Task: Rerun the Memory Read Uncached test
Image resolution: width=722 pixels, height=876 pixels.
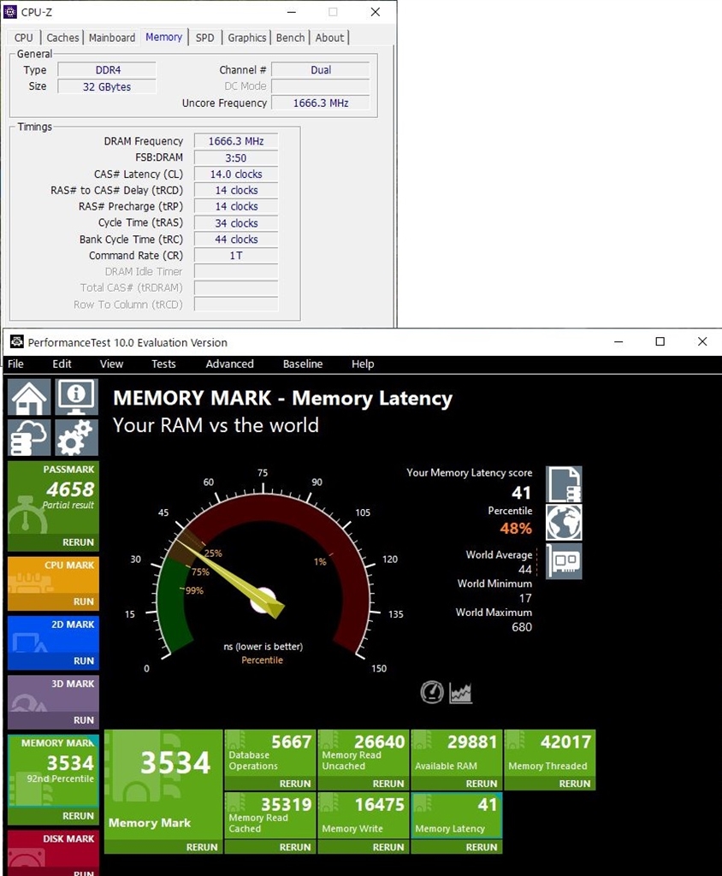Action: pyautogui.click(x=388, y=784)
